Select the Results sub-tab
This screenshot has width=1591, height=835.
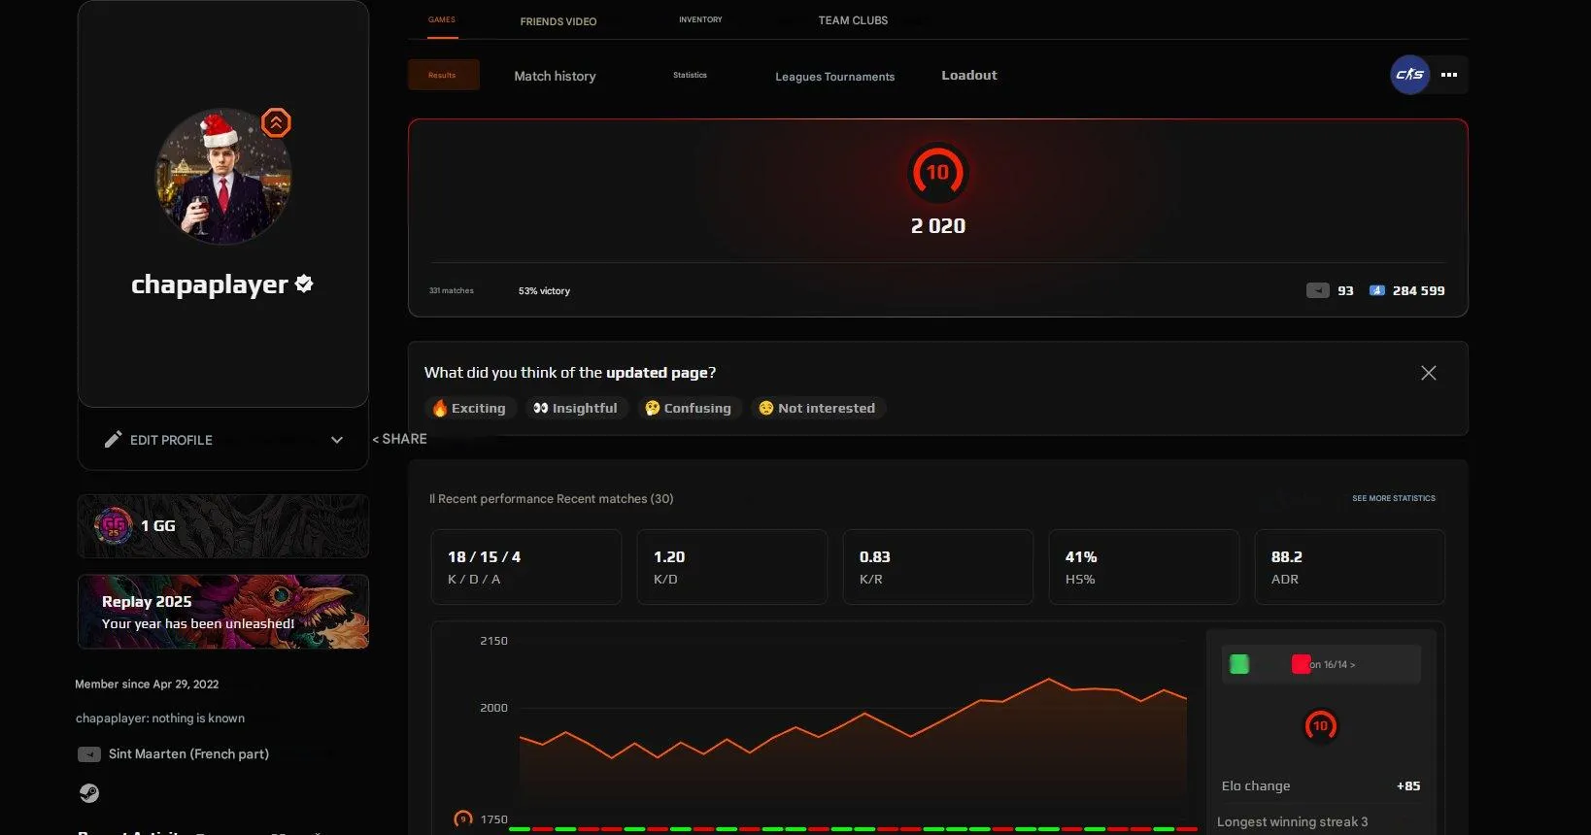point(443,75)
